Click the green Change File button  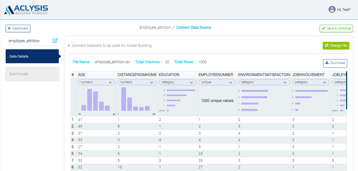click(336, 46)
